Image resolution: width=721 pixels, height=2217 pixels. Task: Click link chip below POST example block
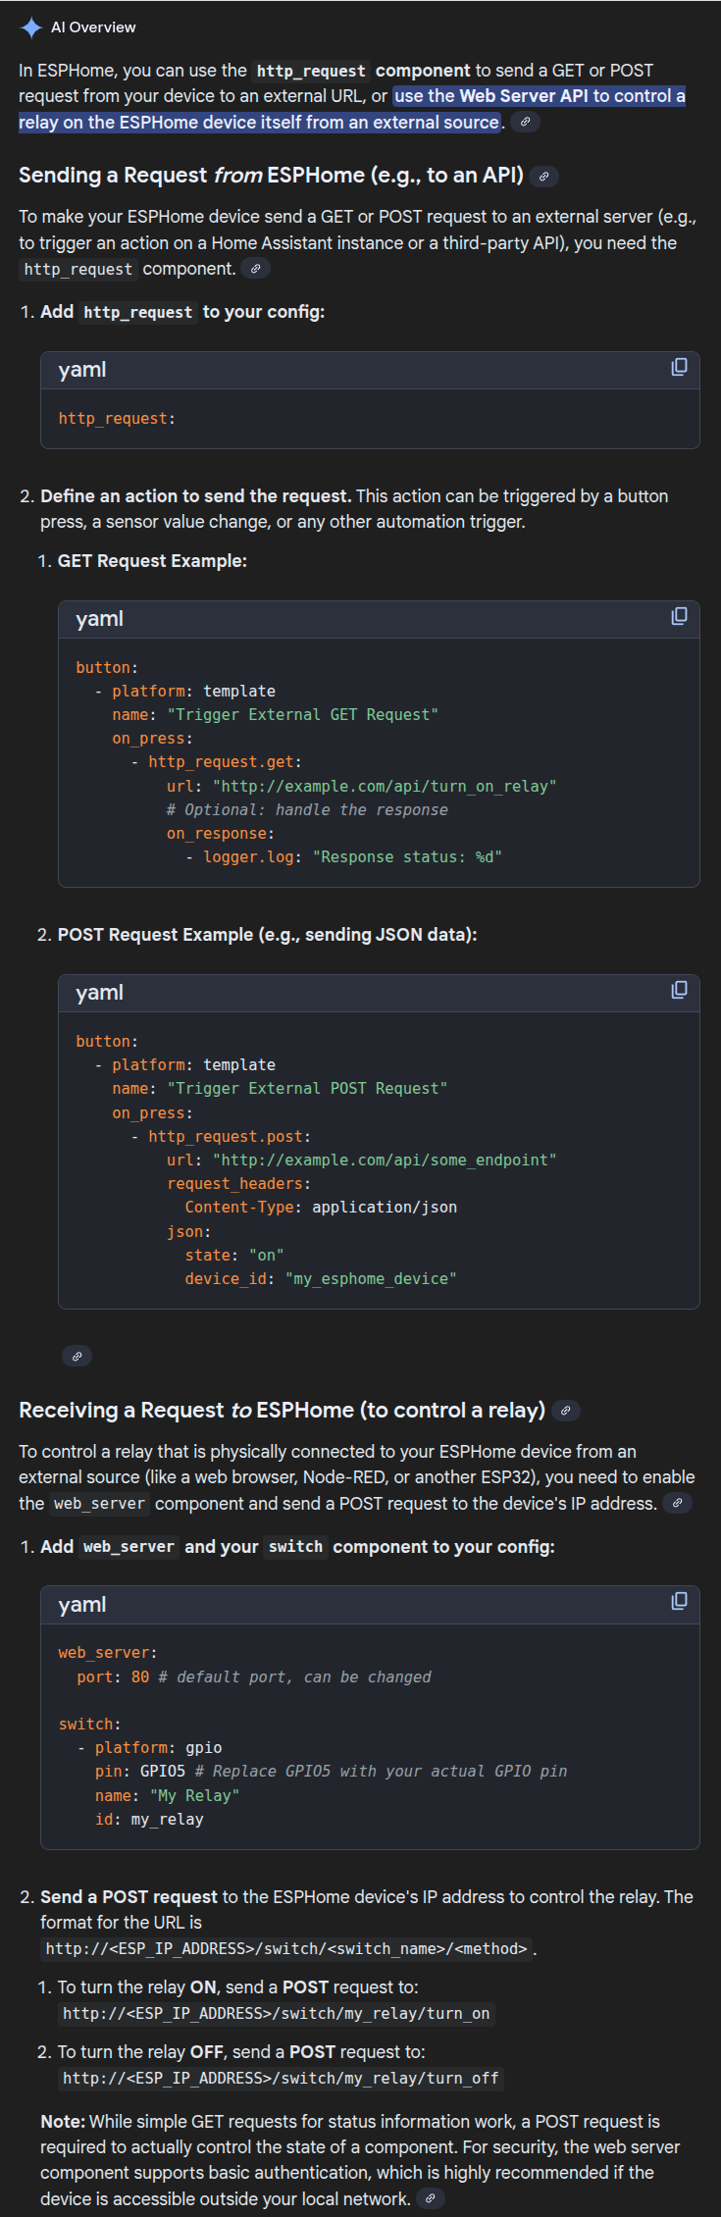coord(77,1356)
